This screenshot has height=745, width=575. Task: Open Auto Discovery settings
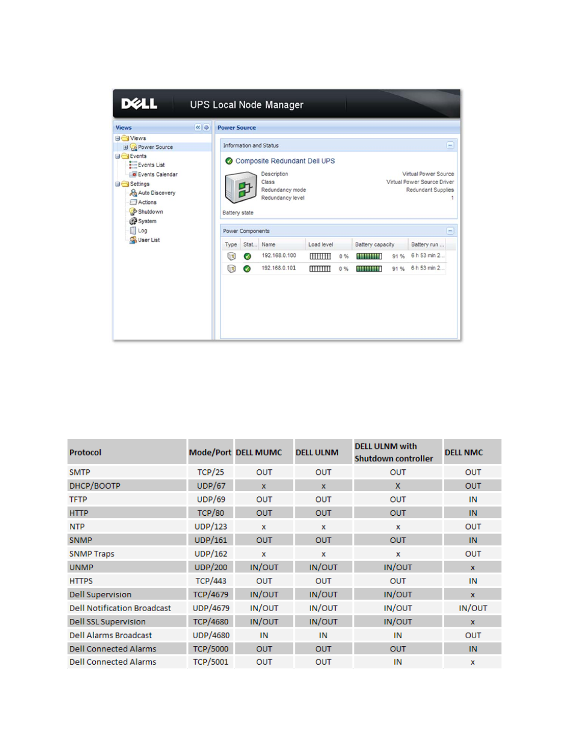[x=157, y=193]
